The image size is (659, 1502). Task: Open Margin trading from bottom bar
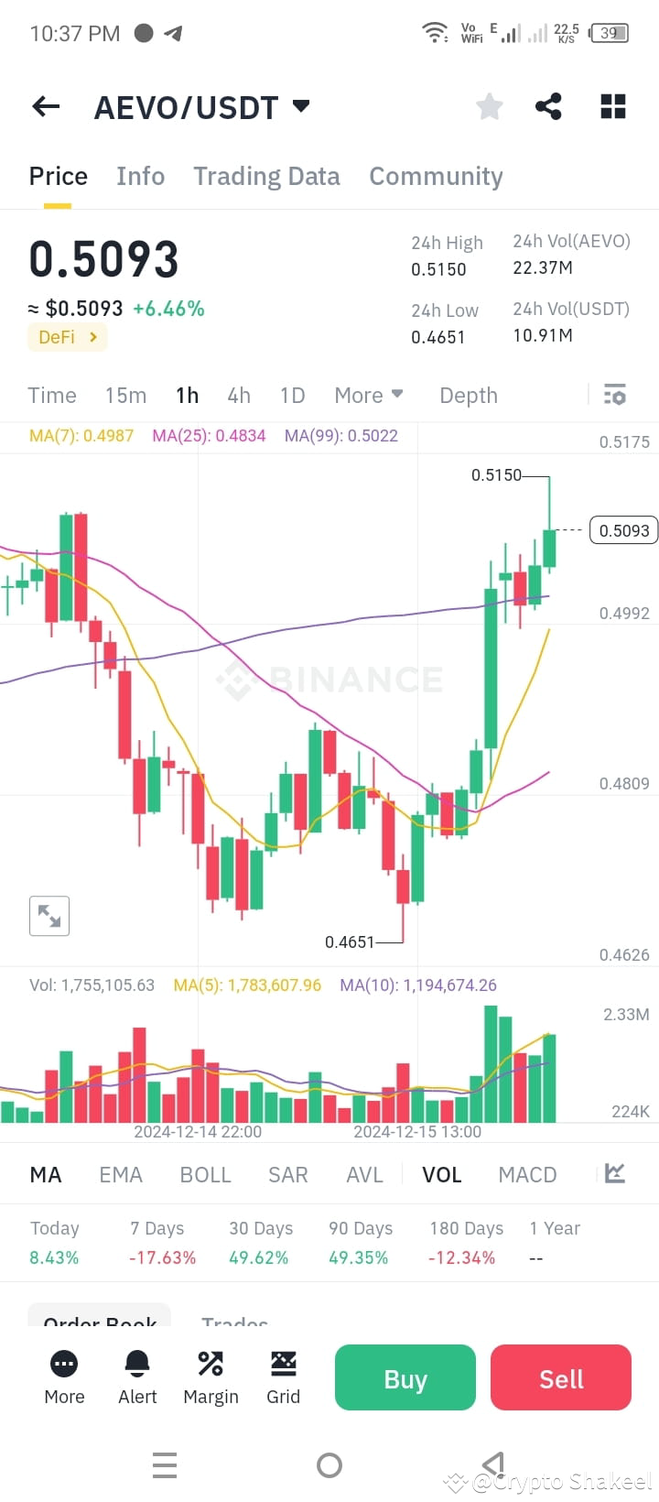pos(210,1378)
